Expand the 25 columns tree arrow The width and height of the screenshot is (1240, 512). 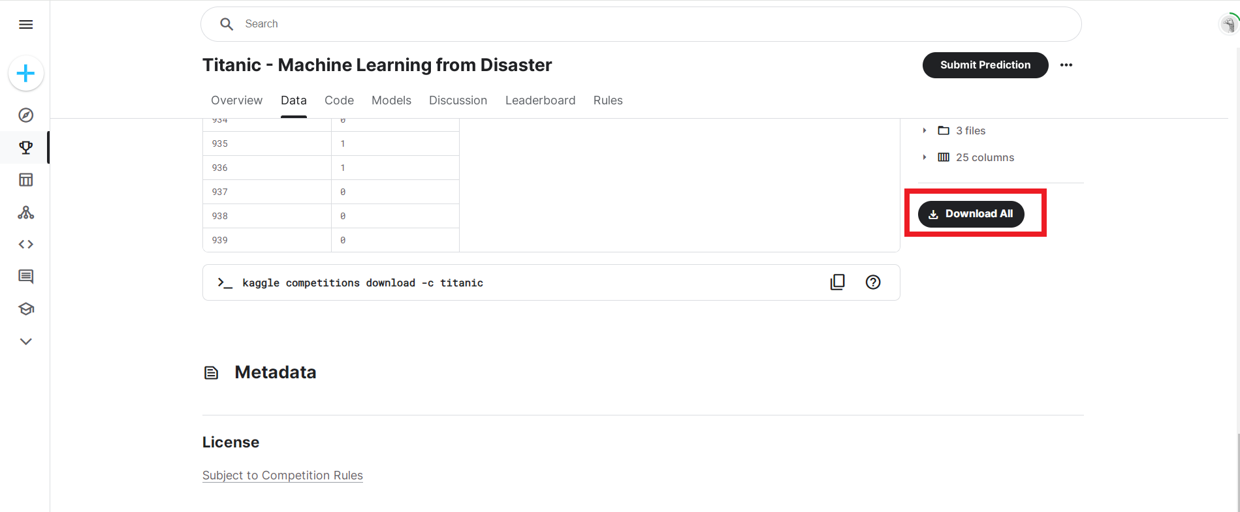click(x=925, y=157)
